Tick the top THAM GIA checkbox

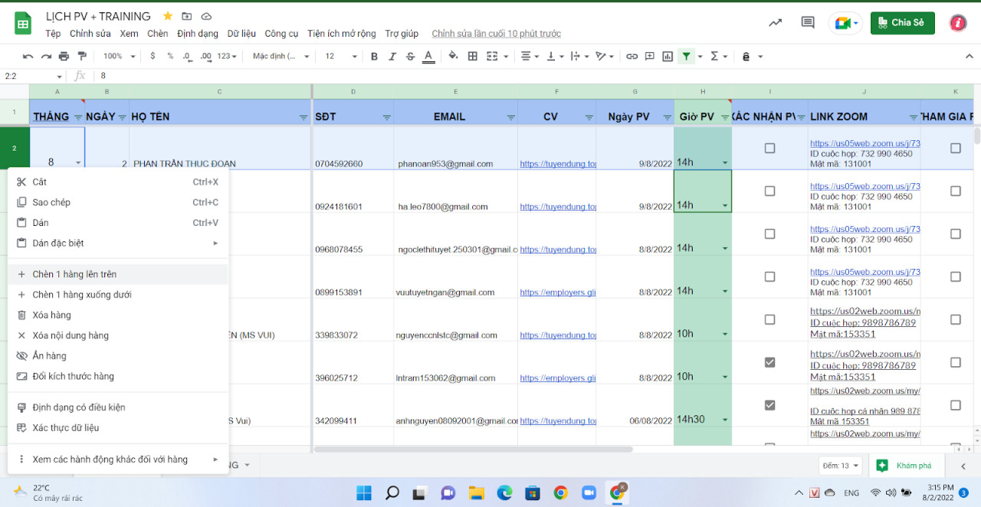[954, 149]
